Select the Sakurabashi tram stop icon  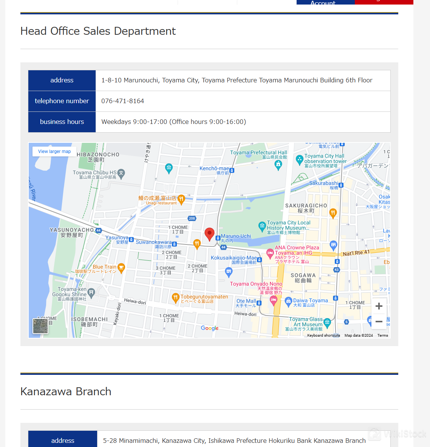(341, 185)
